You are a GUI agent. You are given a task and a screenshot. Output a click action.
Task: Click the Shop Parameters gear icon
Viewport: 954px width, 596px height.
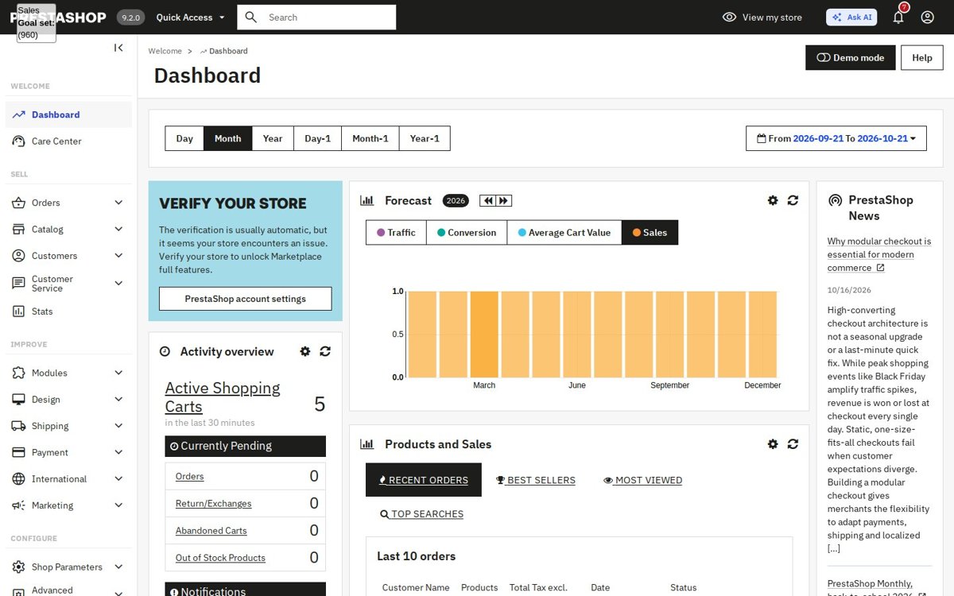(18, 567)
